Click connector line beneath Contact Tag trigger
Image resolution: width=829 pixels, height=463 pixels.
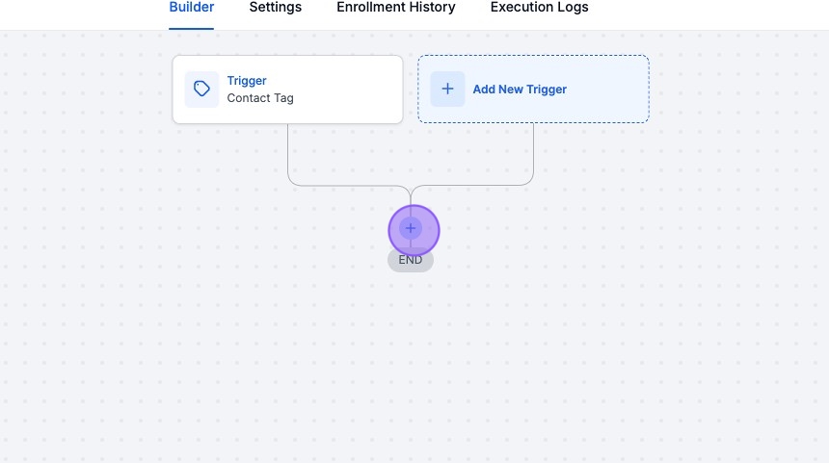tap(288, 154)
